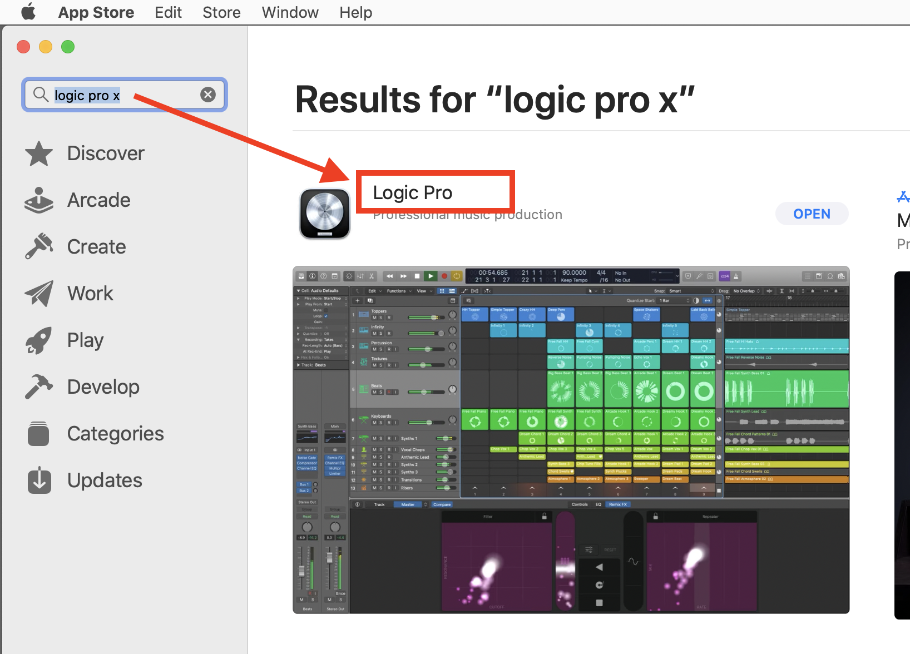Click the Logic Pro screenshot preview

pyautogui.click(x=571, y=440)
